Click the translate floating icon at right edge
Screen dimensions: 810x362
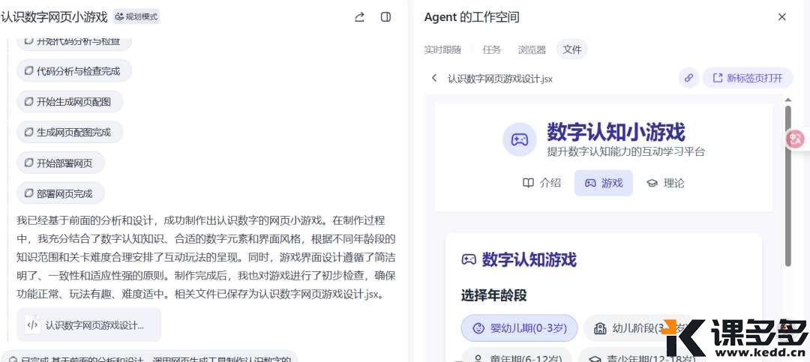point(796,139)
